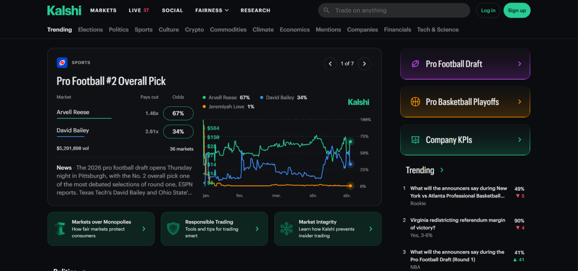Click the Log in button

[488, 10]
